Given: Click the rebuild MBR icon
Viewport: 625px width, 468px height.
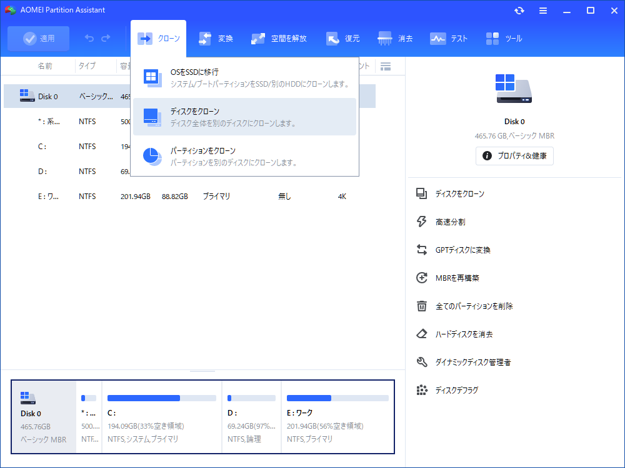Looking at the screenshot, I should (422, 278).
